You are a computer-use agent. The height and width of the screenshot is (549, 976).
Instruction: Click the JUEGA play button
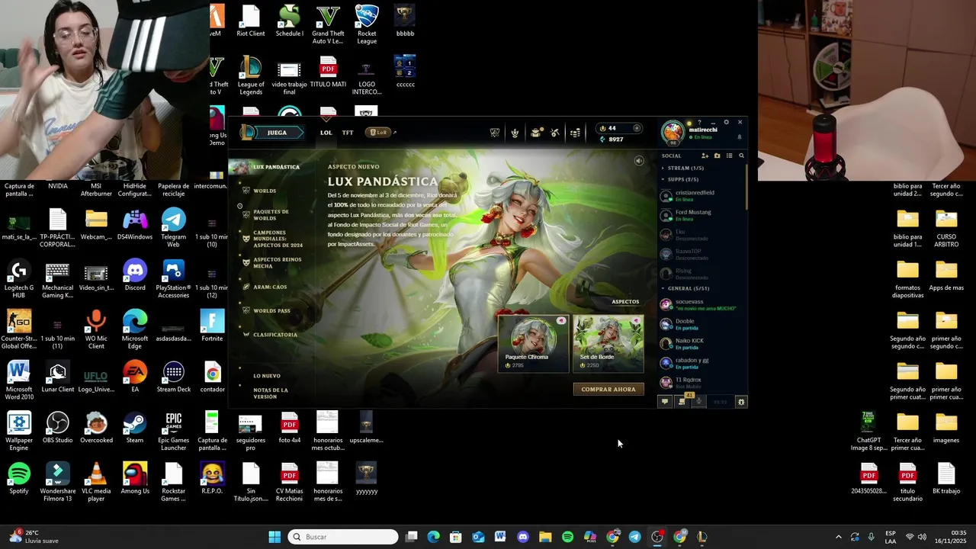pos(278,133)
